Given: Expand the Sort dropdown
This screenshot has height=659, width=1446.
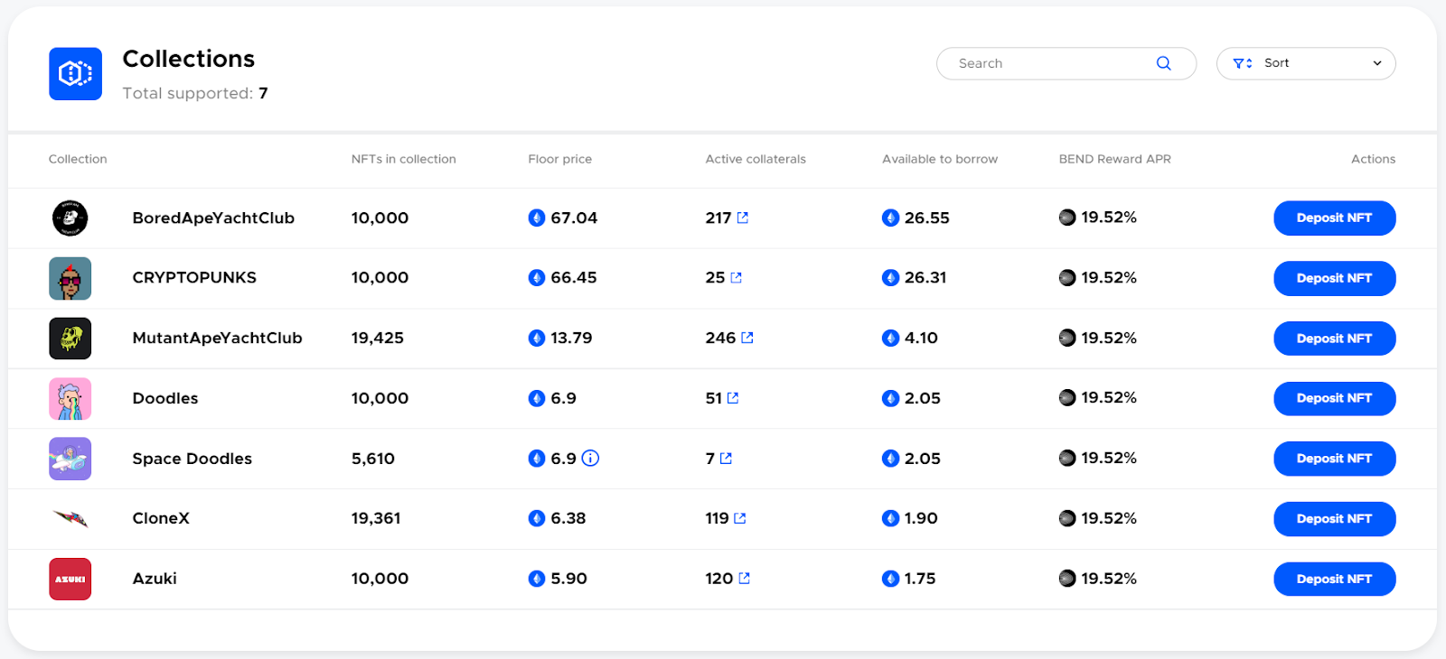Looking at the screenshot, I should 1305,63.
